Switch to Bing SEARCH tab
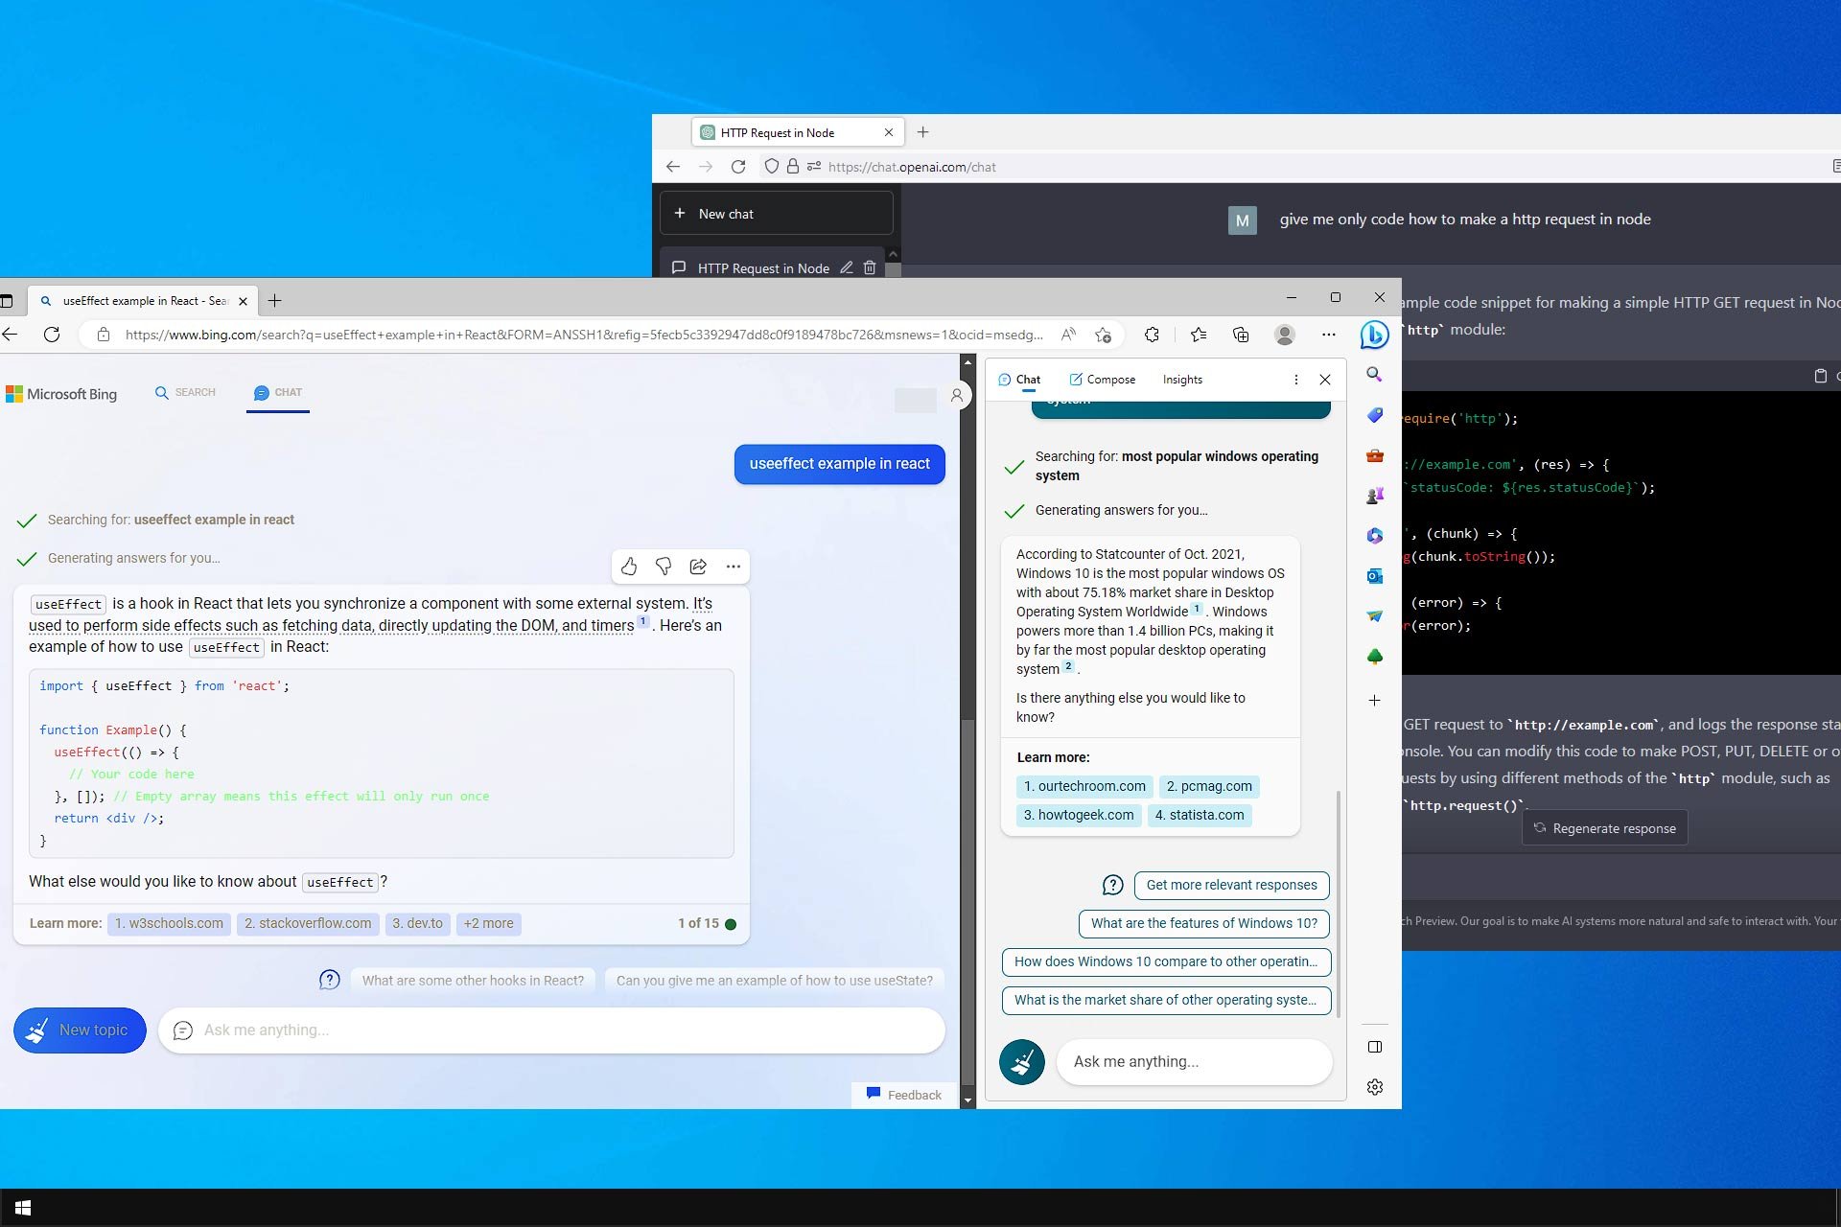Viewport: 1841px width, 1227px height. pos(185,392)
